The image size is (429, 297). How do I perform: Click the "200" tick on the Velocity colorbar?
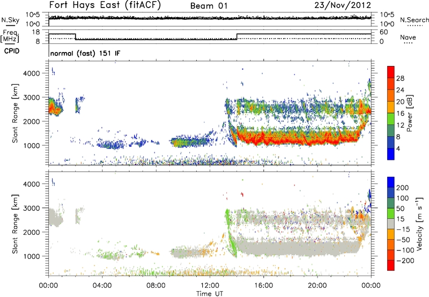pyautogui.click(x=403, y=188)
